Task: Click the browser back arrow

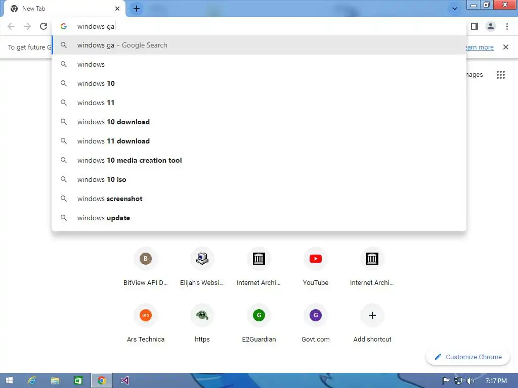Action: click(x=11, y=26)
